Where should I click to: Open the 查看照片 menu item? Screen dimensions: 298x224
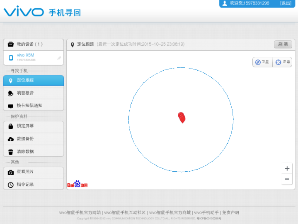(34, 172)
